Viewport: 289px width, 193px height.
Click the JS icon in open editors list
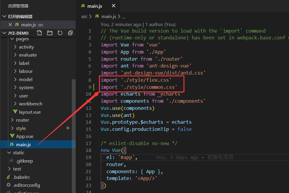click(x=17, y=24)
